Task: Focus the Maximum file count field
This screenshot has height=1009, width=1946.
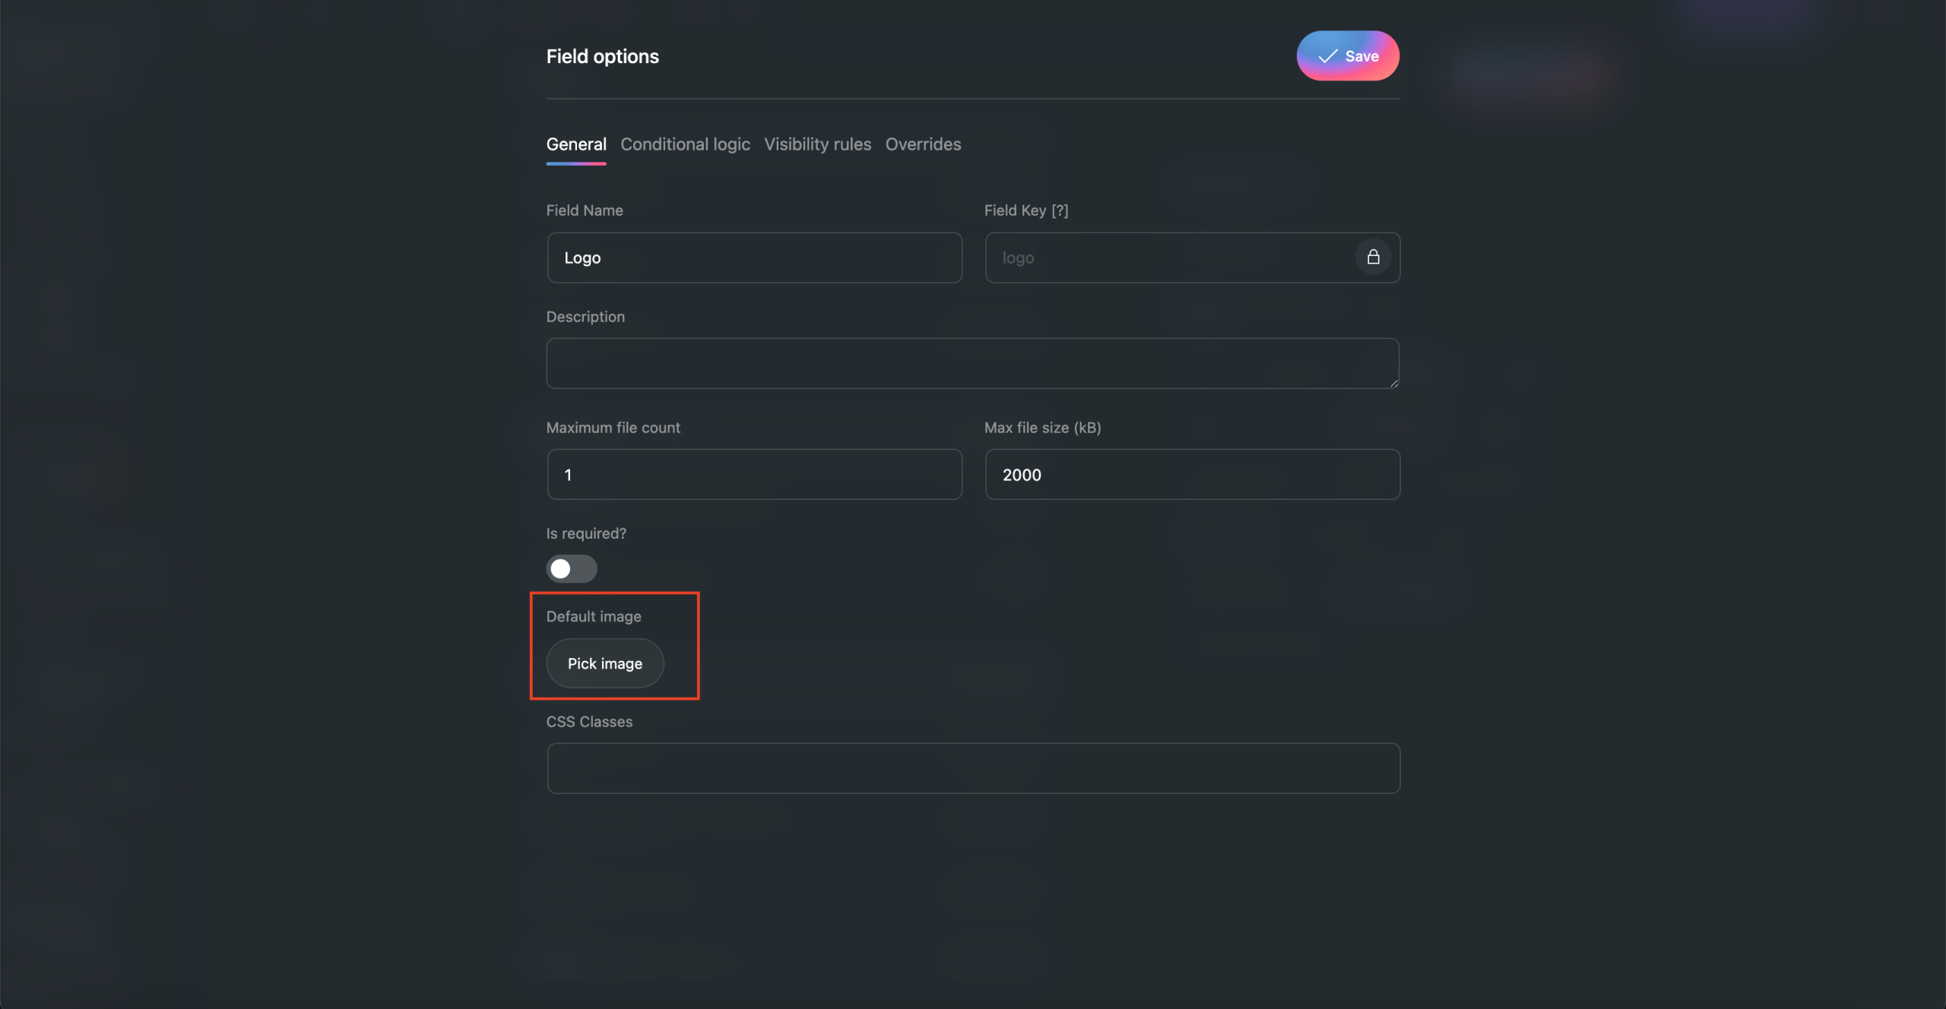Action: 754,475
